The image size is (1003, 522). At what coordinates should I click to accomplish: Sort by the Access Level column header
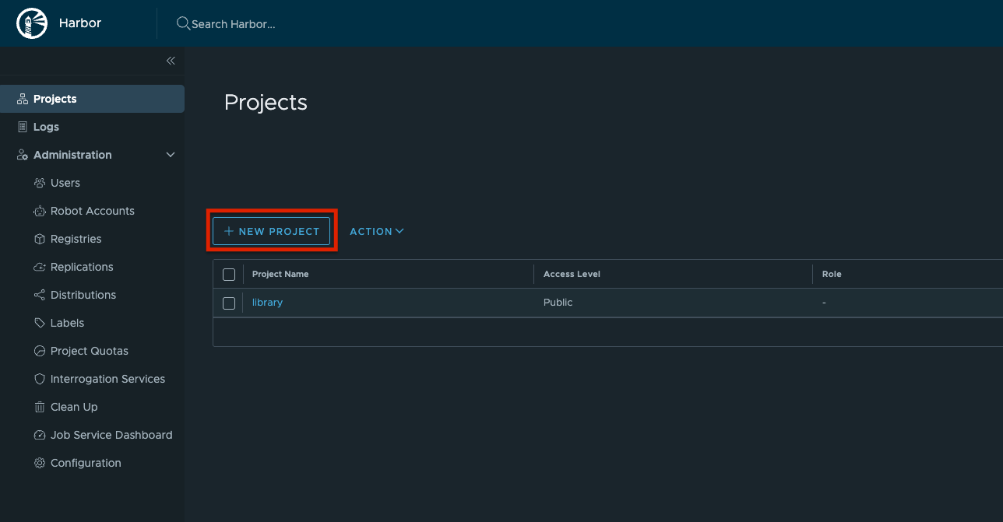click(x=572, y=274)
